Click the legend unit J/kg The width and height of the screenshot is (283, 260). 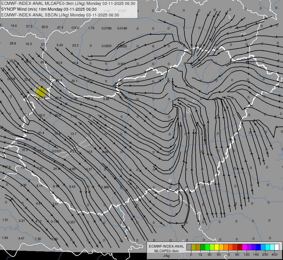(x=167, y=256)
